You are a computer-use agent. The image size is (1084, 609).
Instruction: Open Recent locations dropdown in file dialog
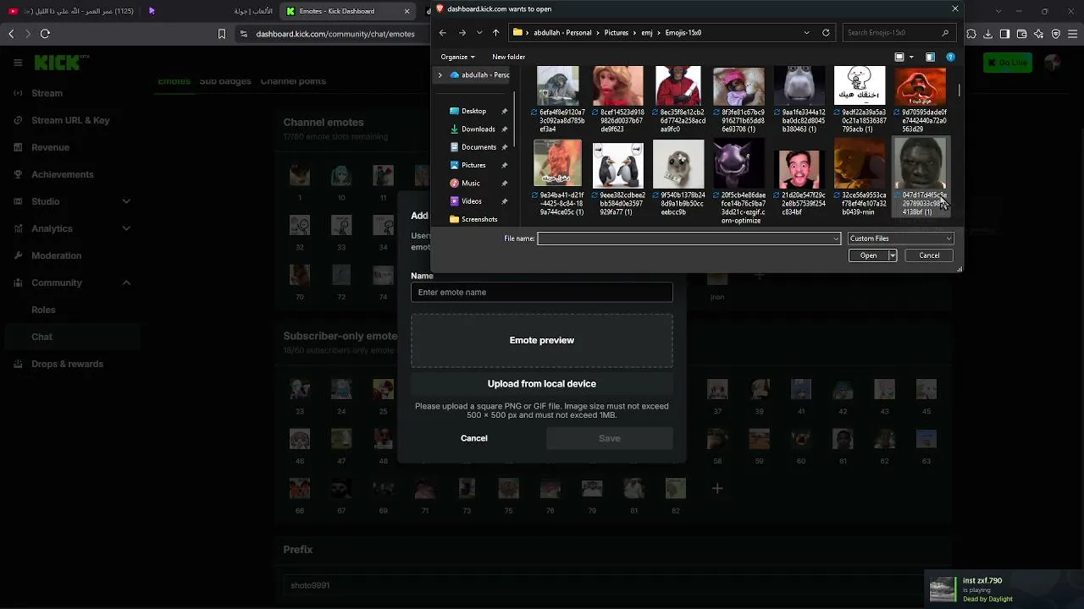tap(479, 33)
